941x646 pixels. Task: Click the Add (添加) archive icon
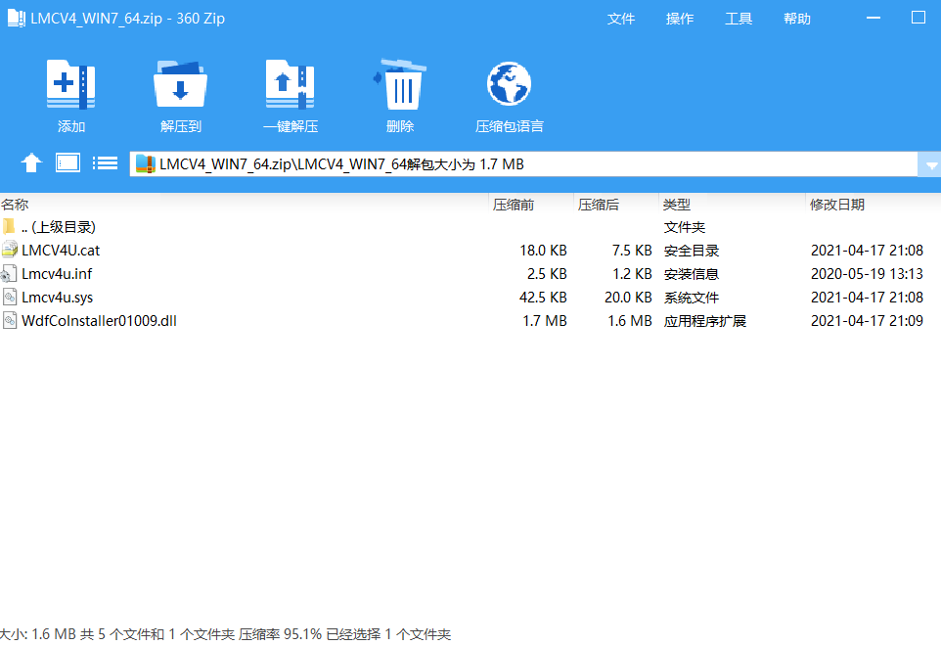pyautogui.click(x=70, y=84)
